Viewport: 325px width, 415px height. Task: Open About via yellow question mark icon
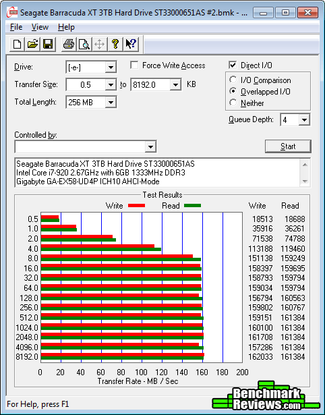[x=115, y=44]
